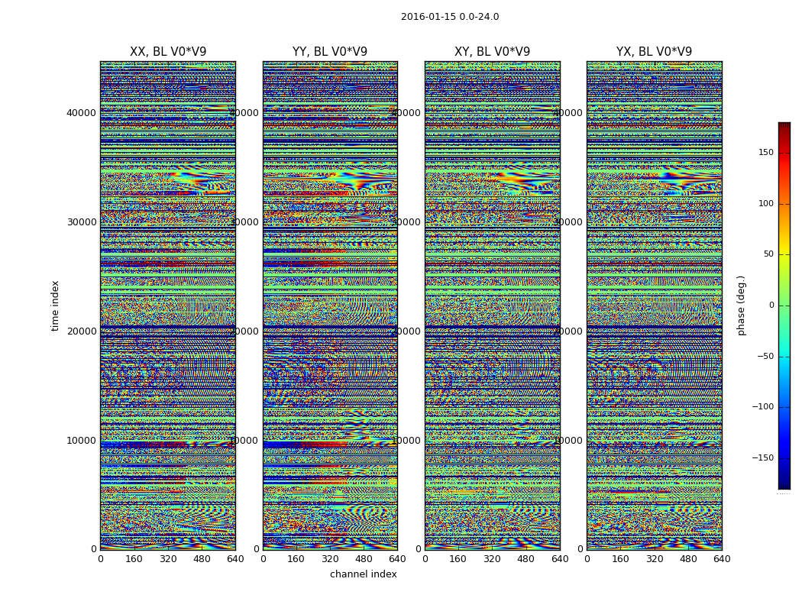Click the 320 x-tick under the XX plot

168,559
